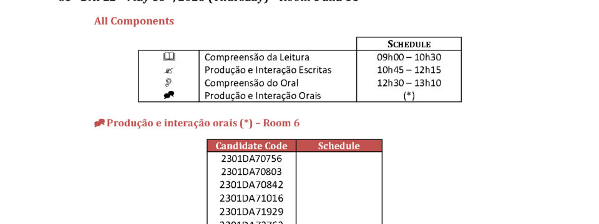Click the ear listening icon
599x224 pixels.
click(169, 83)
